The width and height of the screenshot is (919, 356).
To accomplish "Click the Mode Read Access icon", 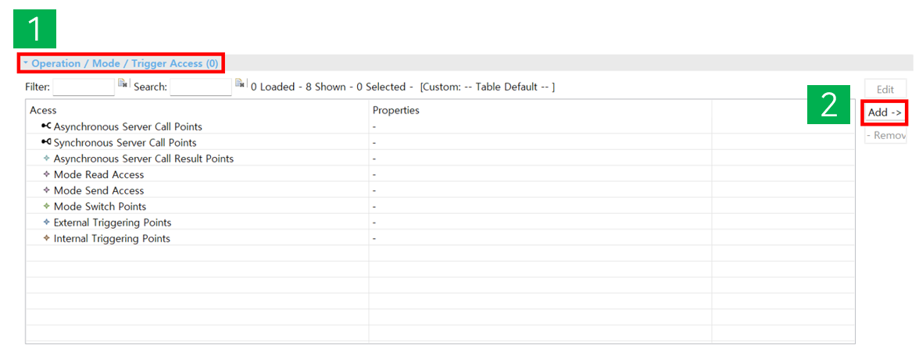I will [47, 174].
